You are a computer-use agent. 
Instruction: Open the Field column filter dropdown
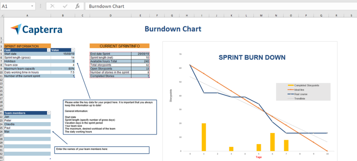pyautogui.click(x=48, y=50)
